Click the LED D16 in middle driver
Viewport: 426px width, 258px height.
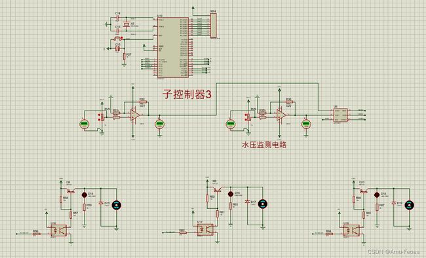tap(231, 194)
